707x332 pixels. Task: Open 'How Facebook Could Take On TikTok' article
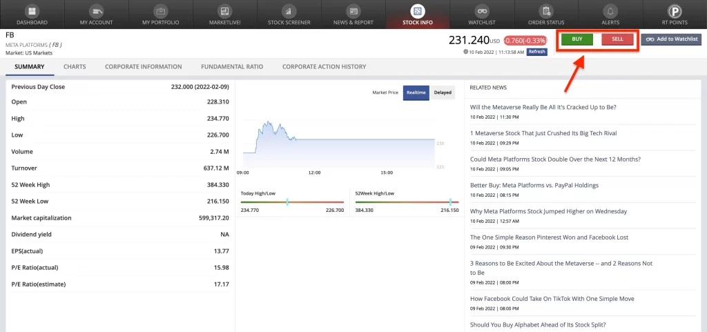552,299
